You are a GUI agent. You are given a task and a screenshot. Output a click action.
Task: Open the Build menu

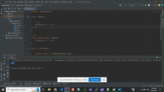38,2
